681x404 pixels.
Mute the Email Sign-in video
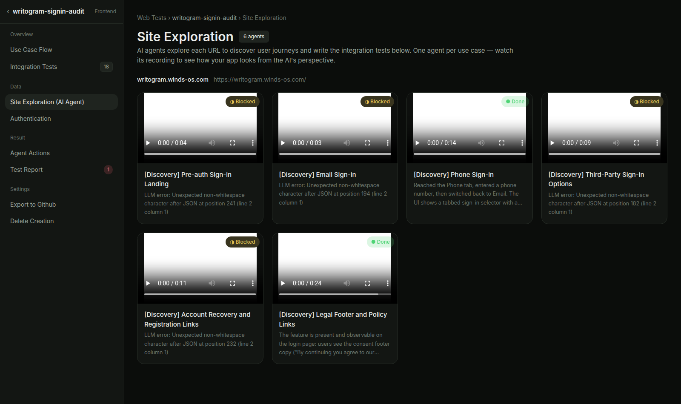coord(347,143)
